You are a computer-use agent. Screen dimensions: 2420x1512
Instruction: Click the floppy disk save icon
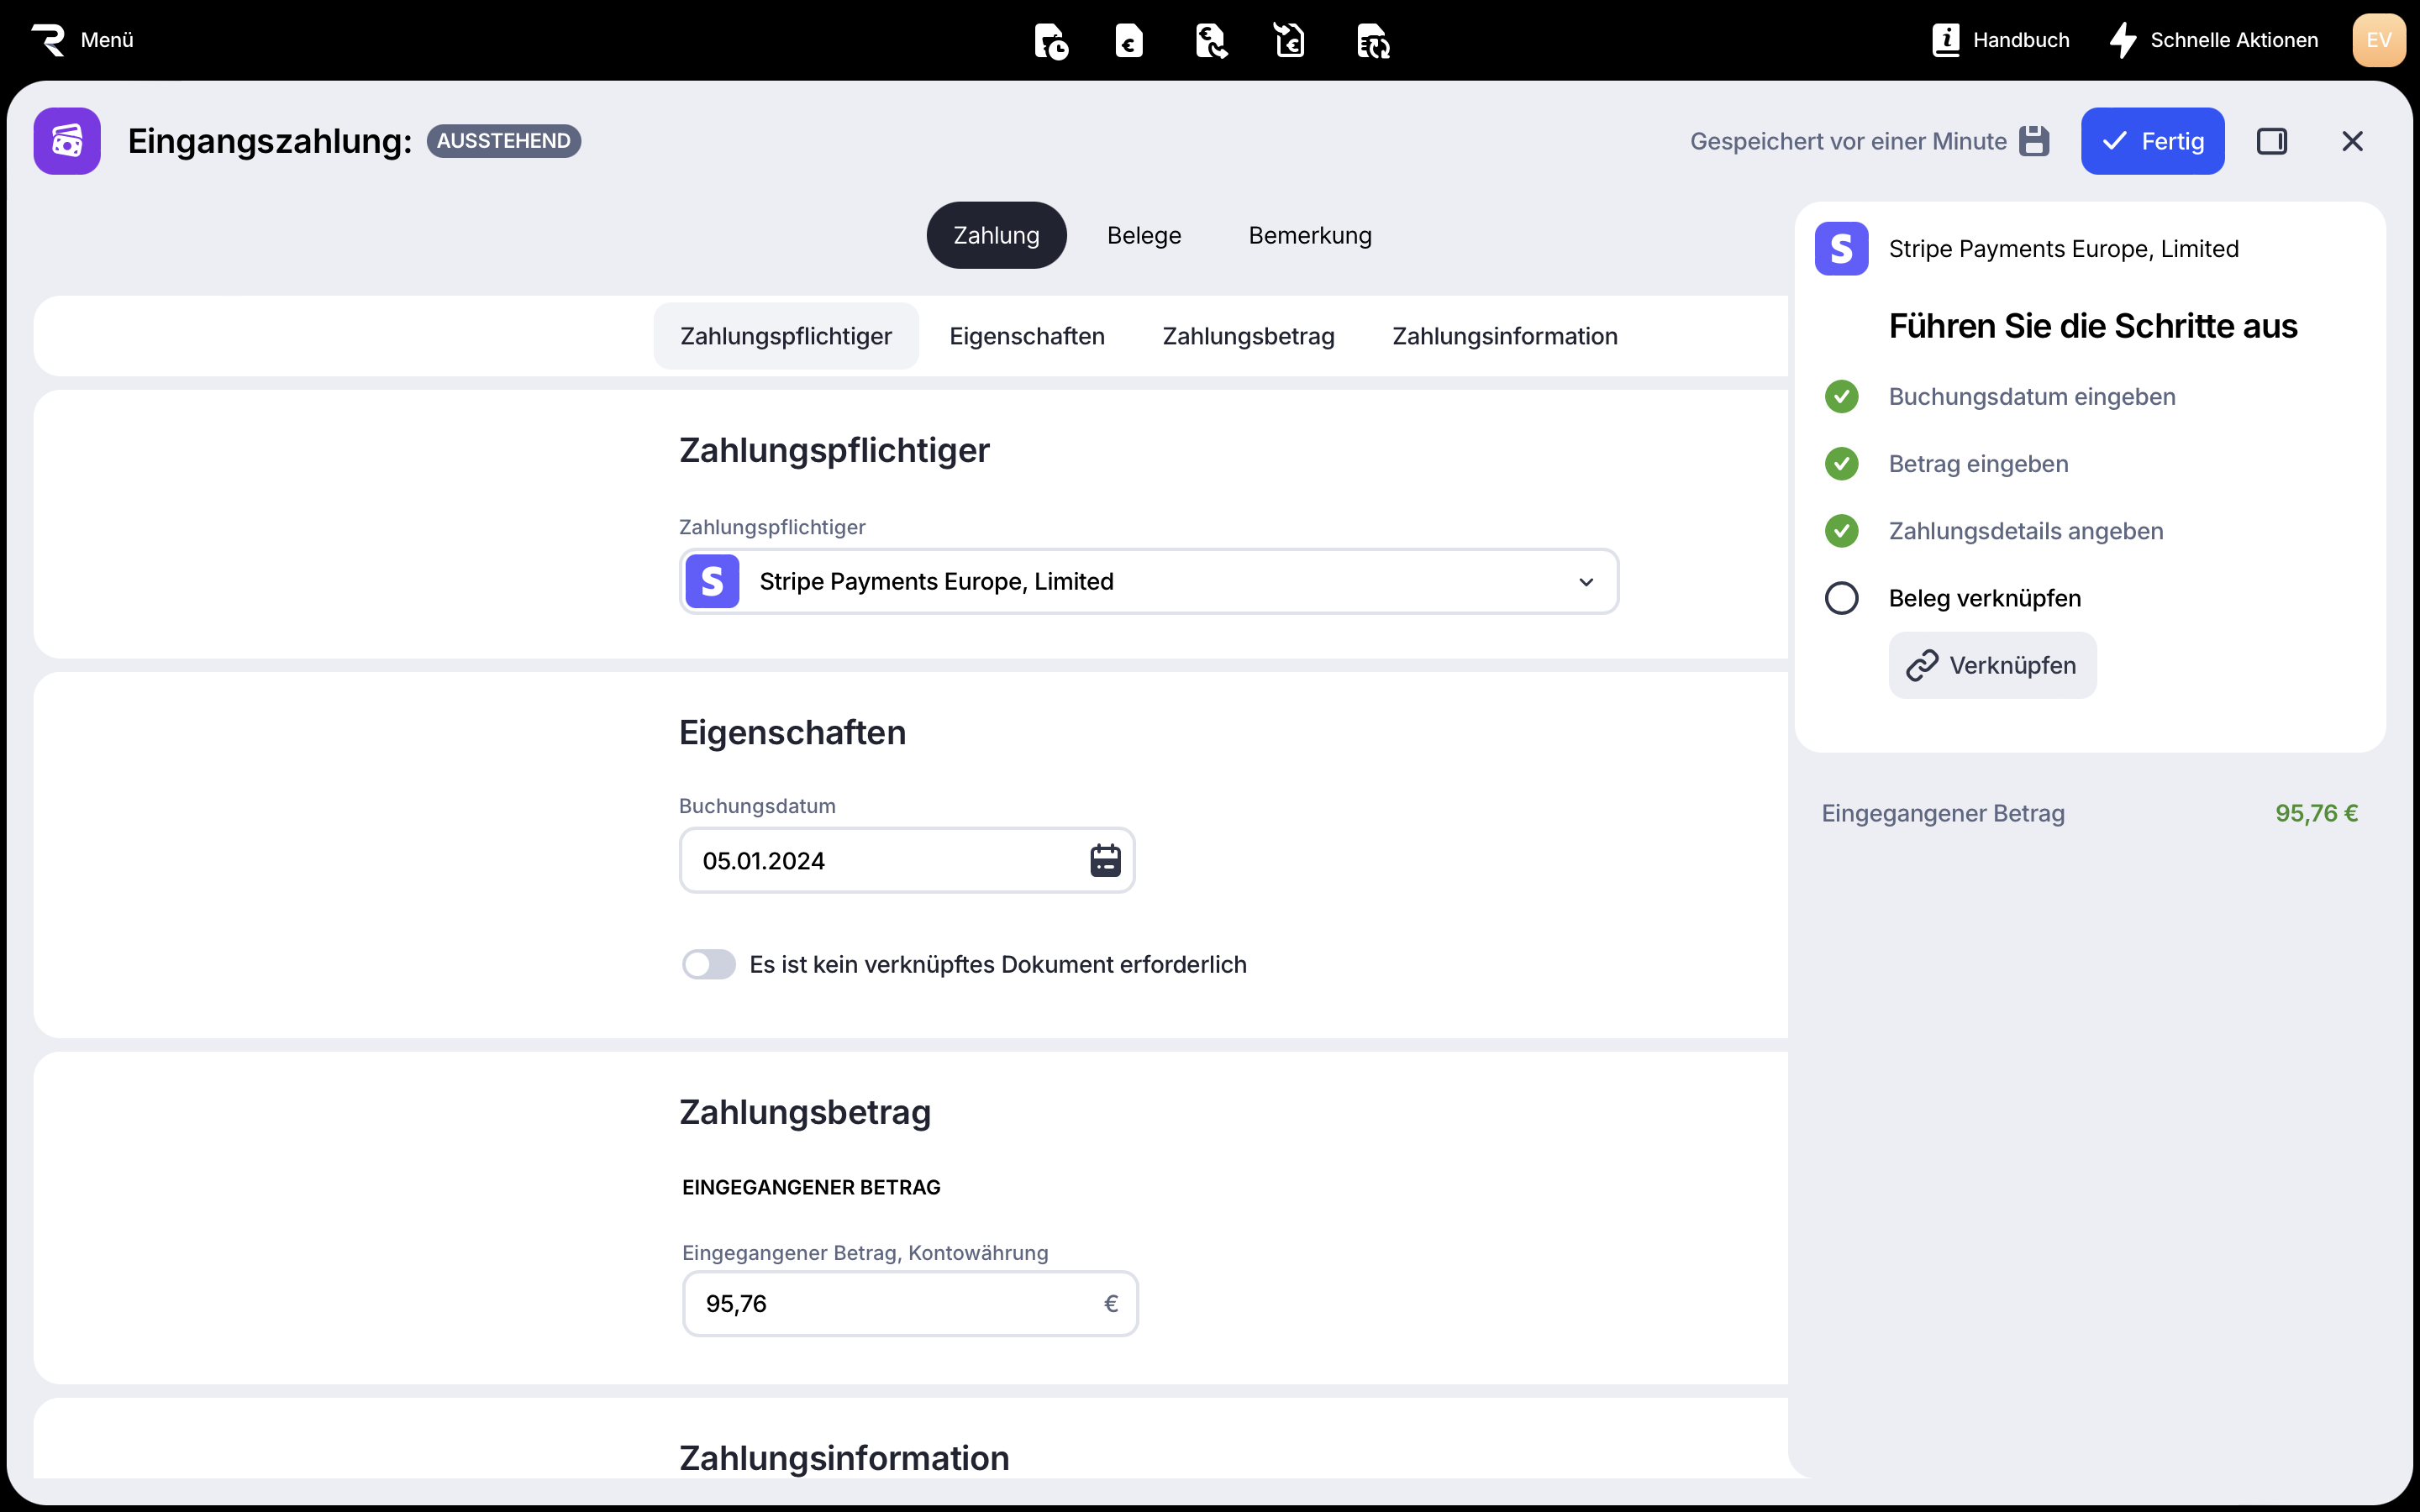pos(2034,141)
